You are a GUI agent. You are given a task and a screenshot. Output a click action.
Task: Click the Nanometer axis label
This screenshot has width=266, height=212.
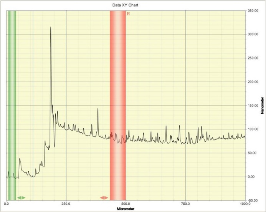262,105
